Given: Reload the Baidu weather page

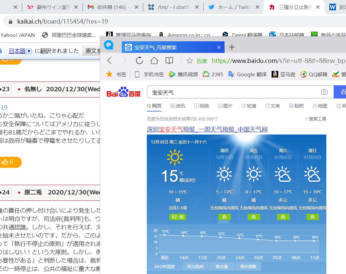Looking at the screenshot, I should tap(139, 60).
